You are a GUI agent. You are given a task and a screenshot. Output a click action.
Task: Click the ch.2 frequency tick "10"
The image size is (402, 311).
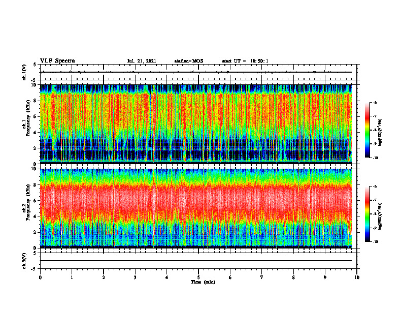click(x=34, y=169)
